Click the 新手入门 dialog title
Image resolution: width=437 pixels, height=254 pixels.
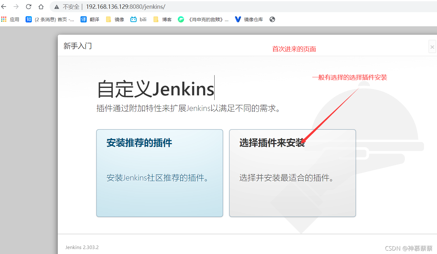coord(78,46)
